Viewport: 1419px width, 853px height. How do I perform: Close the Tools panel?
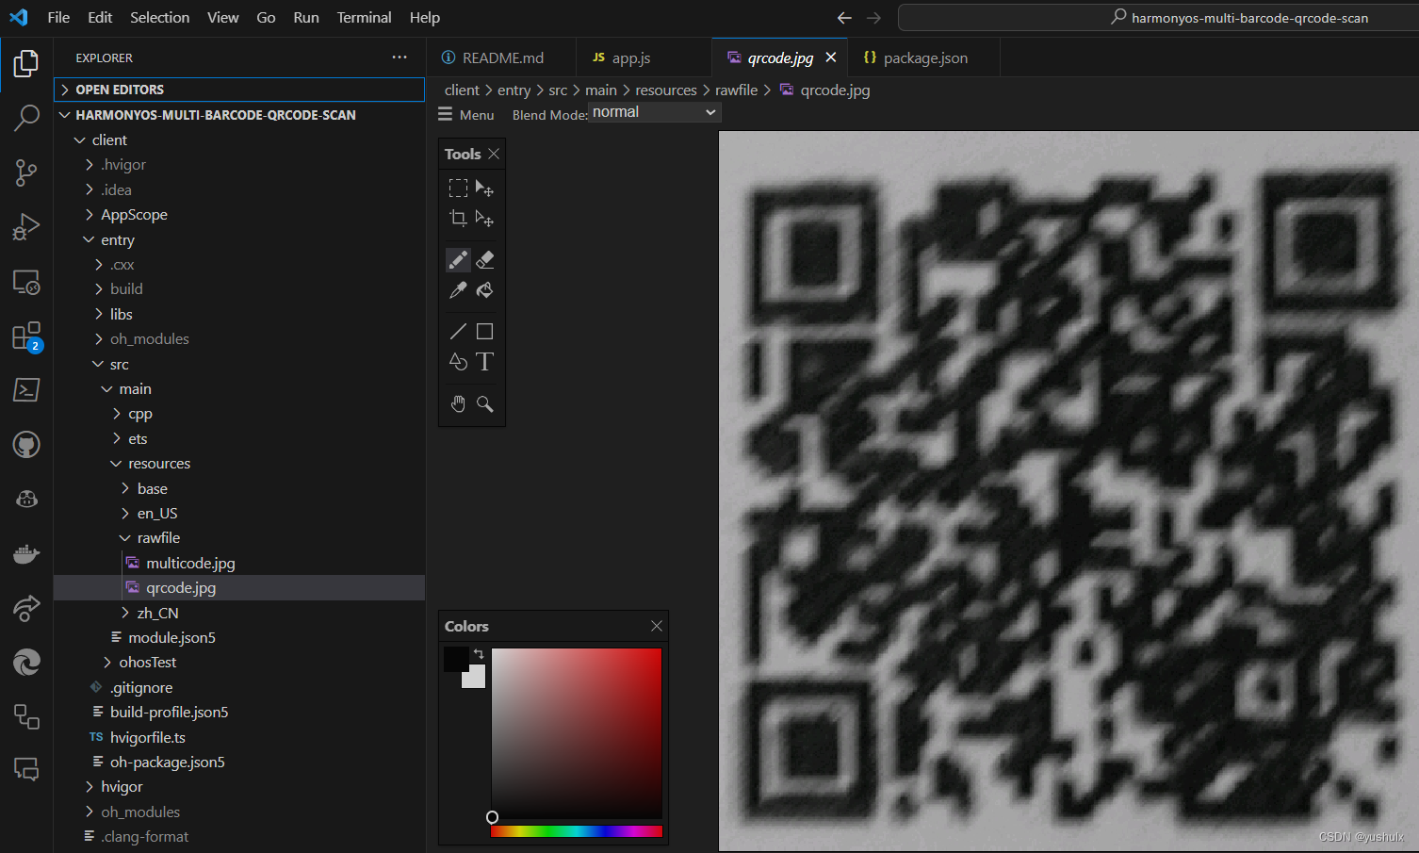494,154
